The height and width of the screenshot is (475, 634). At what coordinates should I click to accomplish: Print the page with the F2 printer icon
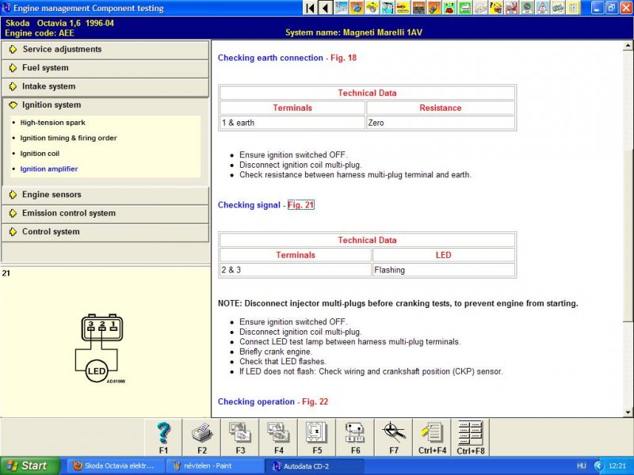(x=202, y=438)
